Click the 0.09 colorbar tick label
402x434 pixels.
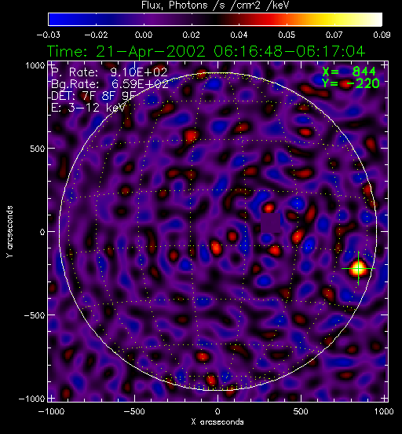tap(382, 35)
